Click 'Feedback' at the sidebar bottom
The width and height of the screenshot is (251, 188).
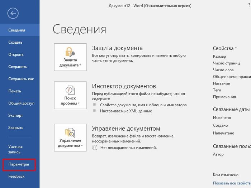(16, 177)
